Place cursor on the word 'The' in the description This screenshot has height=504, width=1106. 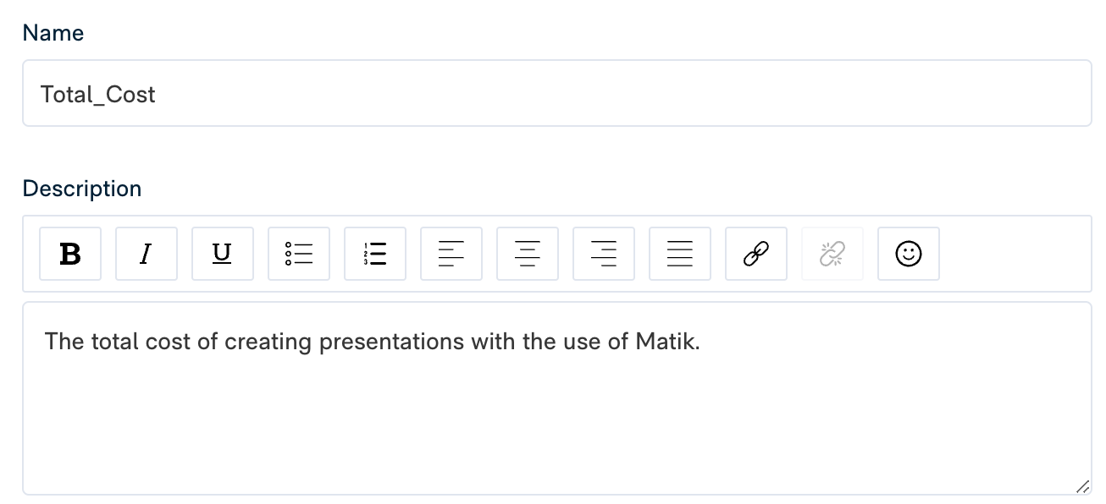click(x=62, y=342)
